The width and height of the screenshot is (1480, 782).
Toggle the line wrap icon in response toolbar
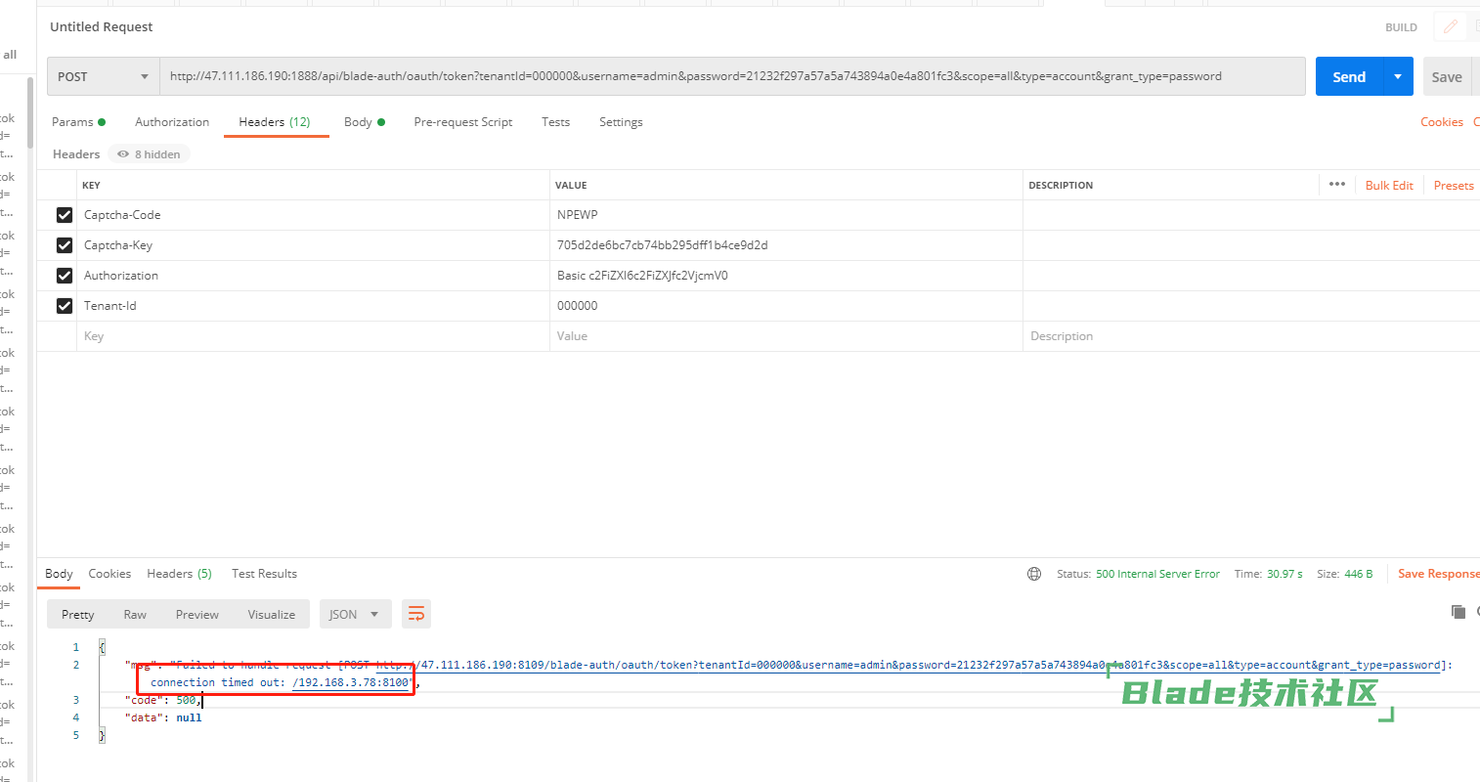pos(415,614)
